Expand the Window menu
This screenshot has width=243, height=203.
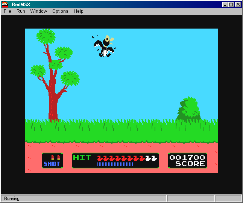39,11
